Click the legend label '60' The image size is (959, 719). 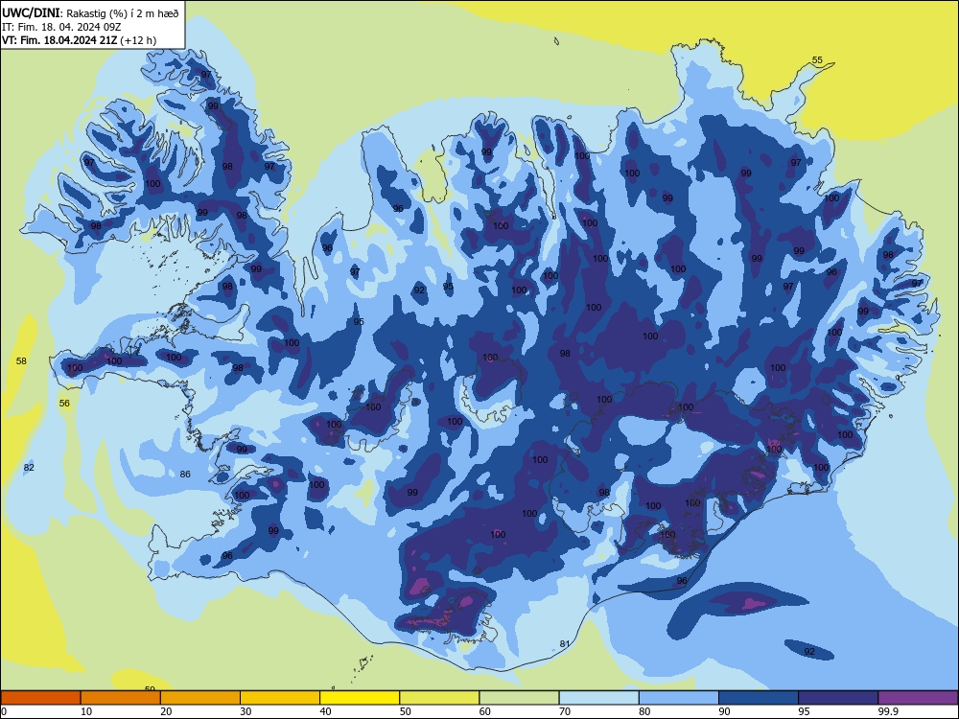485,711
